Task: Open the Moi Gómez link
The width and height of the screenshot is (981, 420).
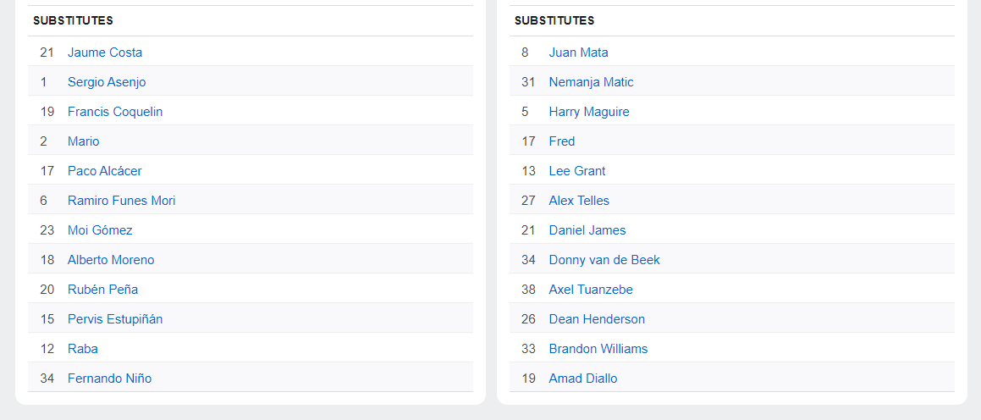Action: pos(100,230)
